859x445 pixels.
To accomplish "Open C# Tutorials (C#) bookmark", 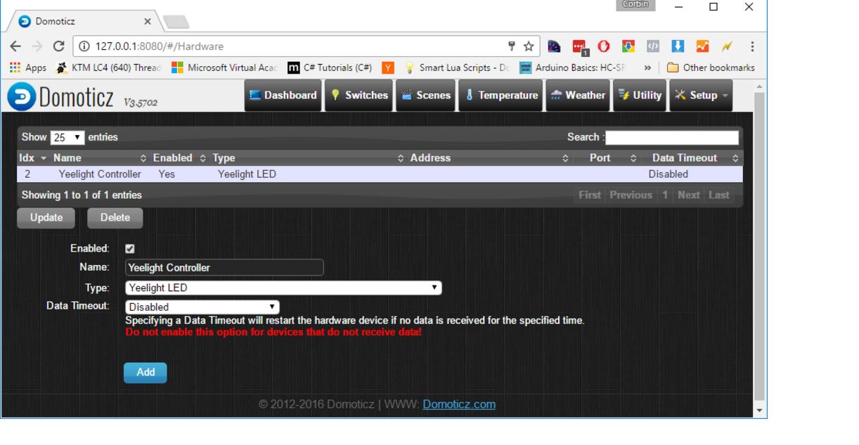I will pyautogui.click(x=331, y=67).
